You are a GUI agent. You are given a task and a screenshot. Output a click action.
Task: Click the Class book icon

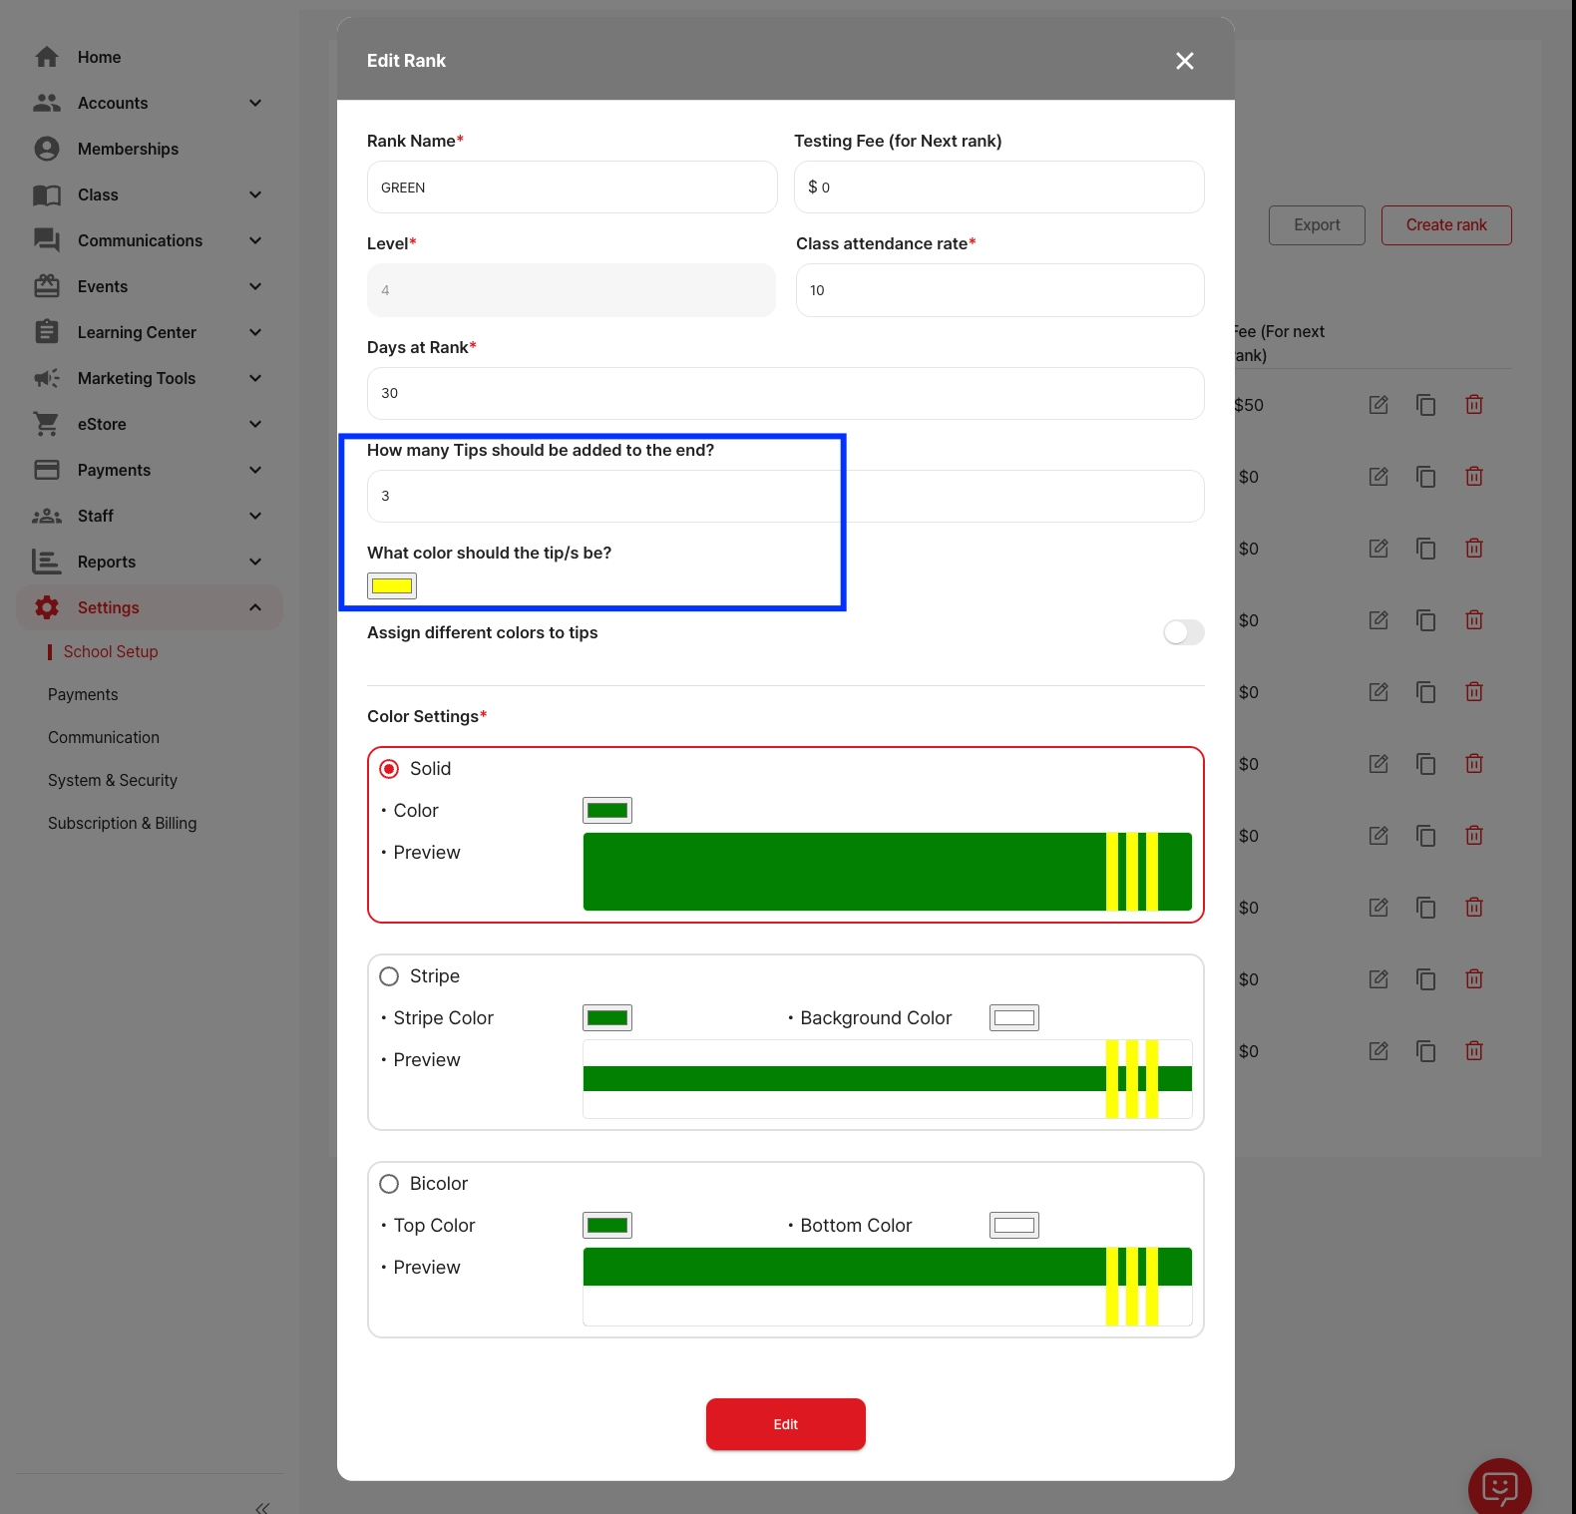point(47,194)
